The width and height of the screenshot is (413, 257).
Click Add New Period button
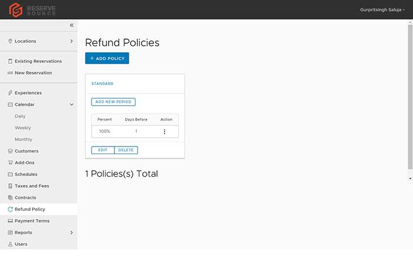[x=113, y=102]
